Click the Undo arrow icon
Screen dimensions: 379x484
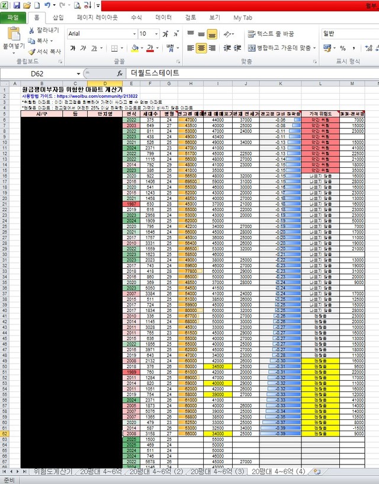[x=47, y=5]
